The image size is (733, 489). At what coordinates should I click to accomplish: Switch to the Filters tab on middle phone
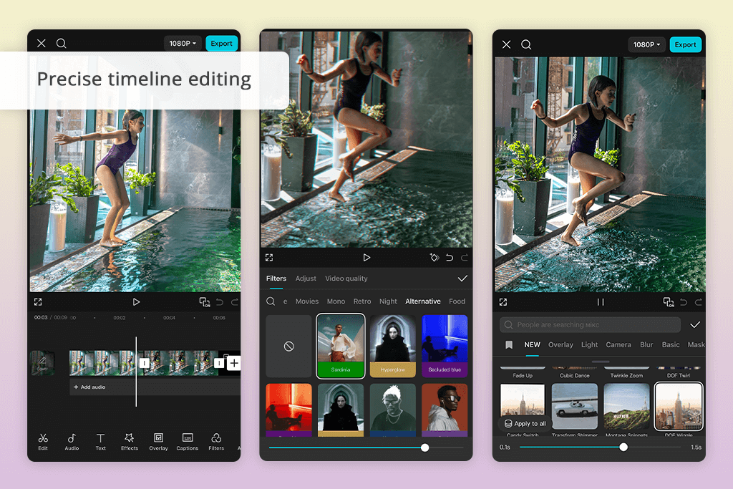click(276, 279)
